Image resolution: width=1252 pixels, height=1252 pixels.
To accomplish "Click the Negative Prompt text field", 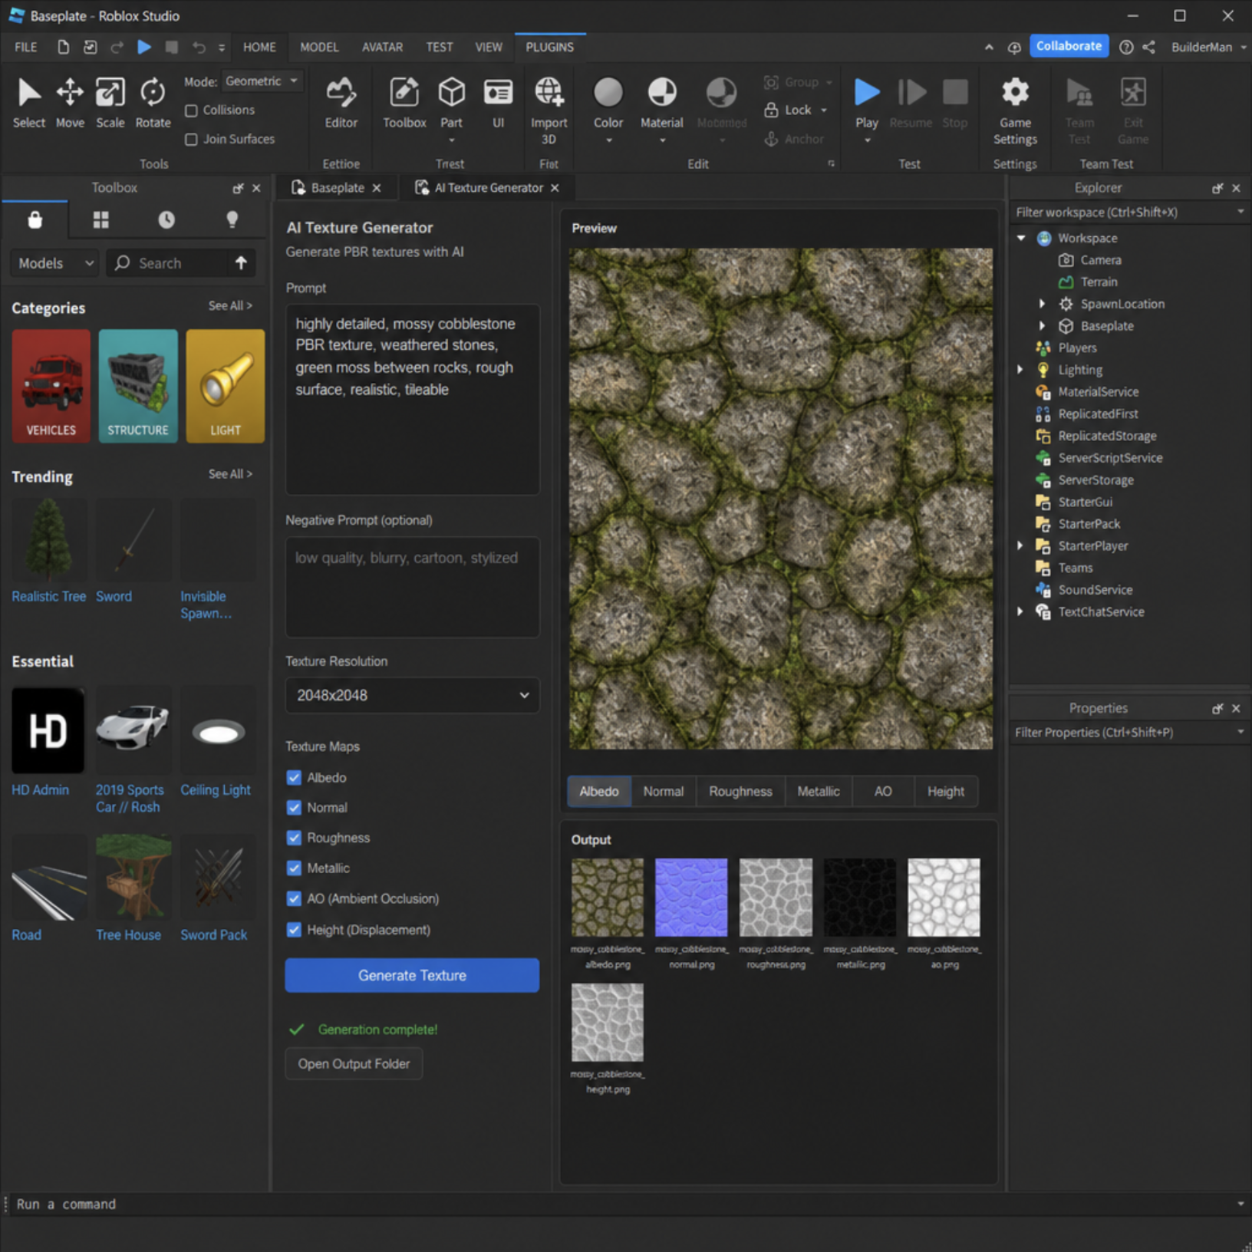I will pyautogui.click(x=412, y=587).
